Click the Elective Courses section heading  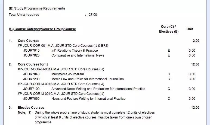pyautogui.click(x=31, y=108)
